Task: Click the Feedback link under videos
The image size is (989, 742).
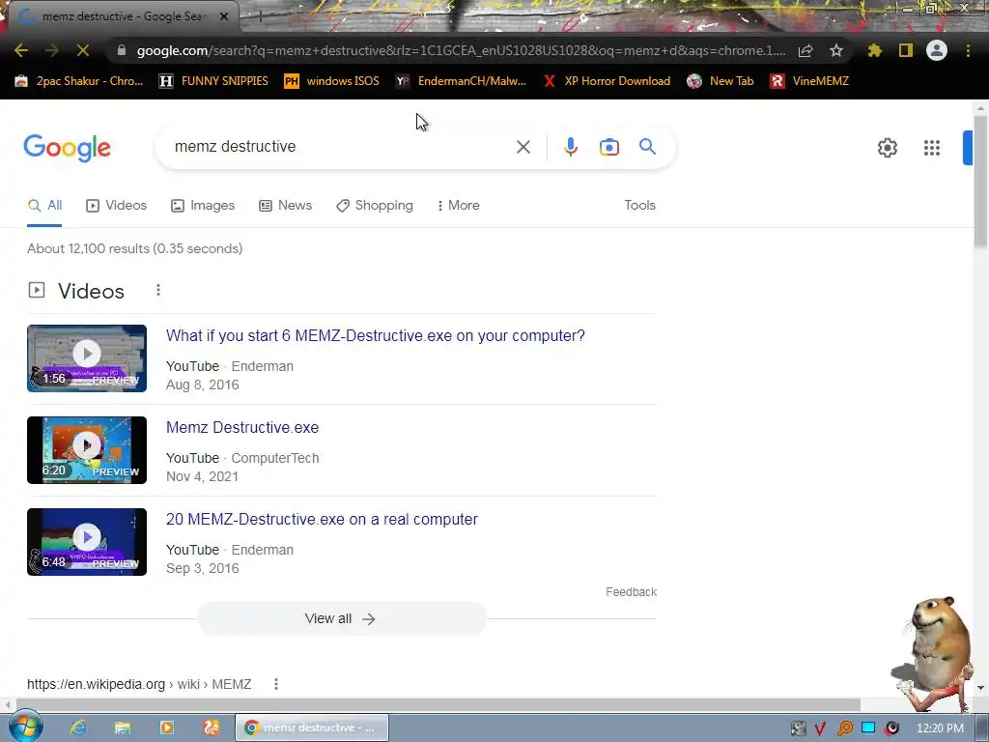Action: pos(632,592)
